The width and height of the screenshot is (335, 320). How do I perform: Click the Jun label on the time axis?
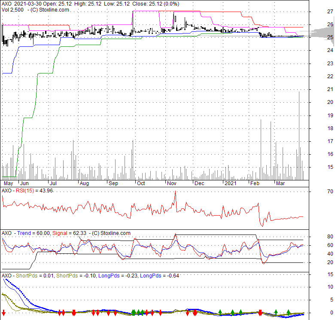pos(24,183)
